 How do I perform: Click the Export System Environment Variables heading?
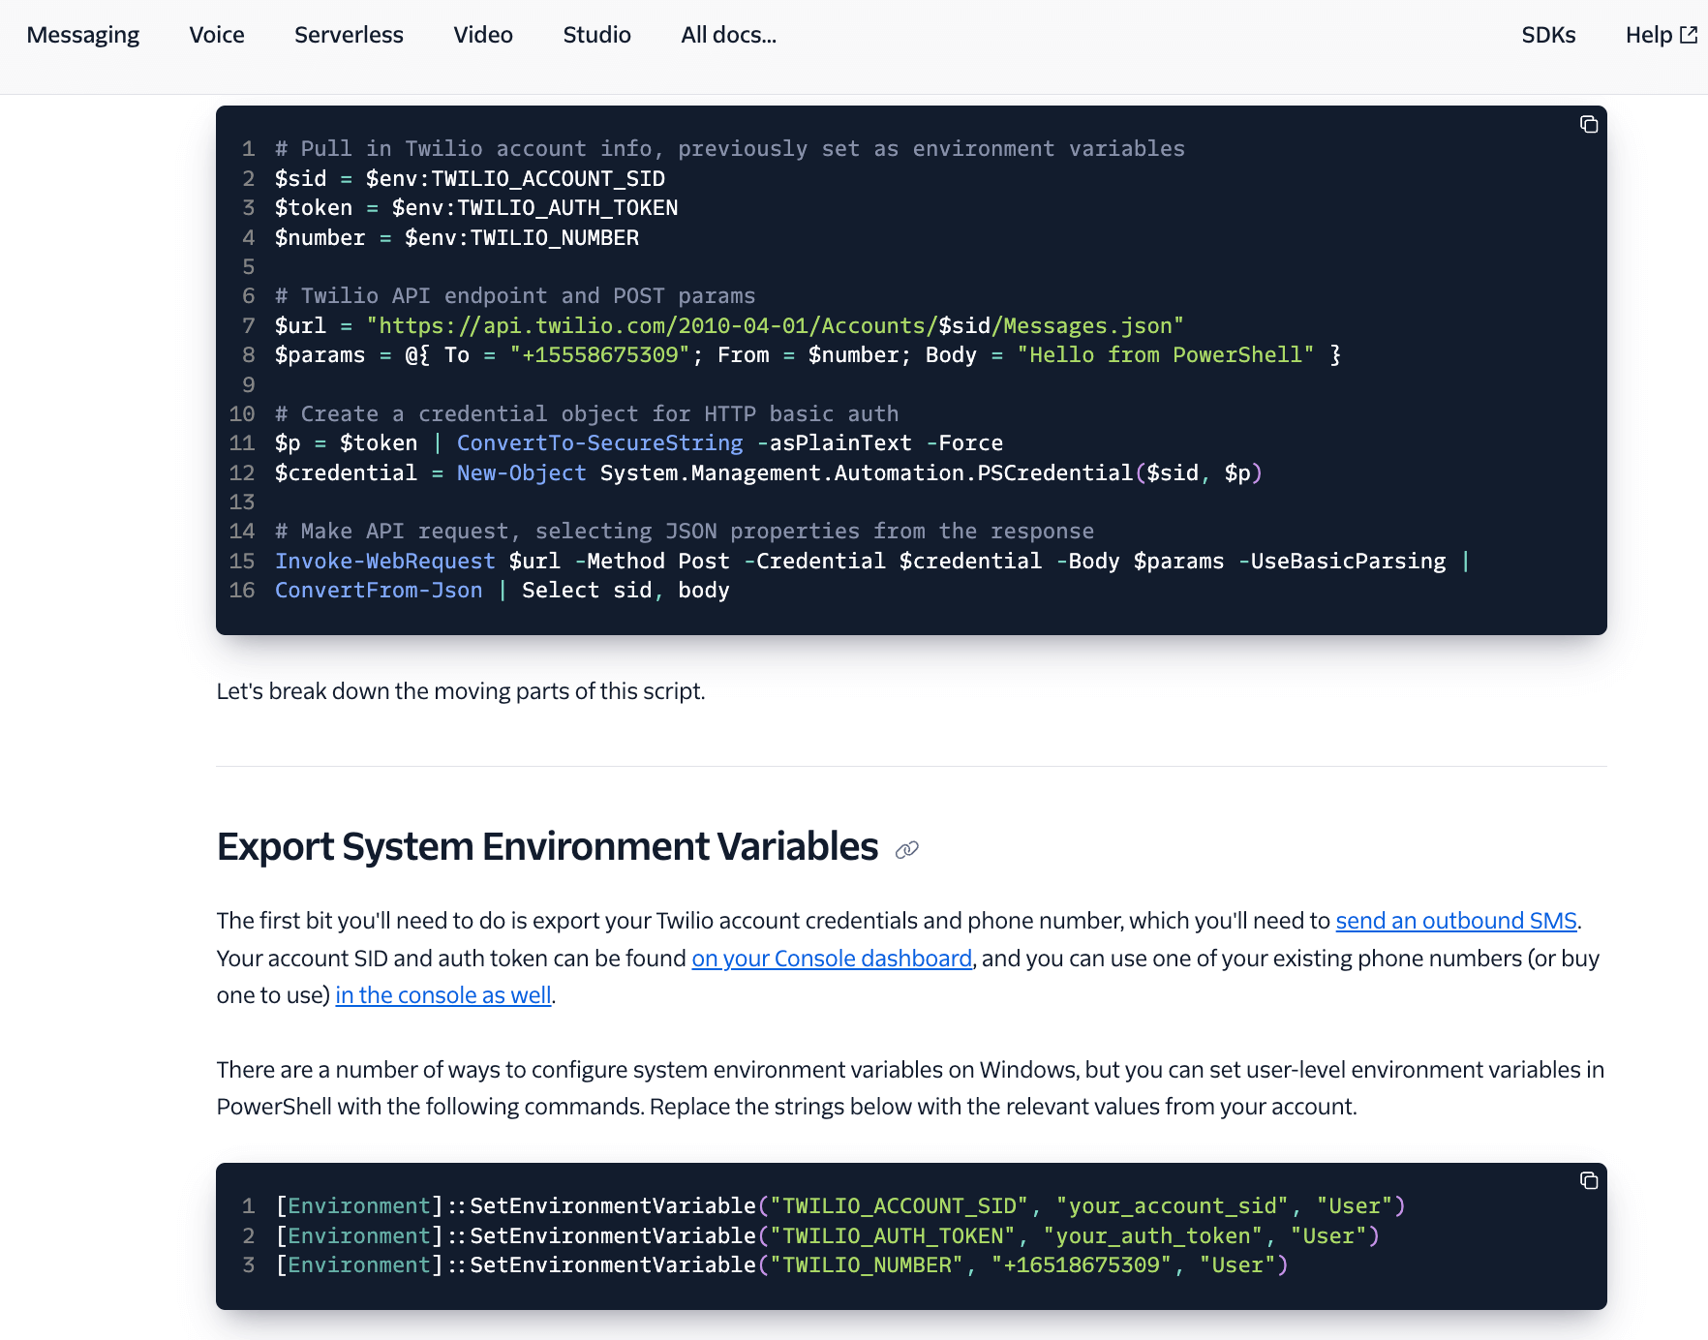tap(546, 846)
